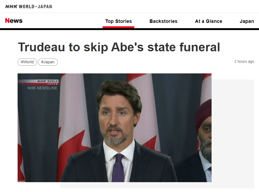Image resolution: width=259 pixels, height=192 pixels.
Task: Click the red underline beneath Top Stories
Action: 118,27
